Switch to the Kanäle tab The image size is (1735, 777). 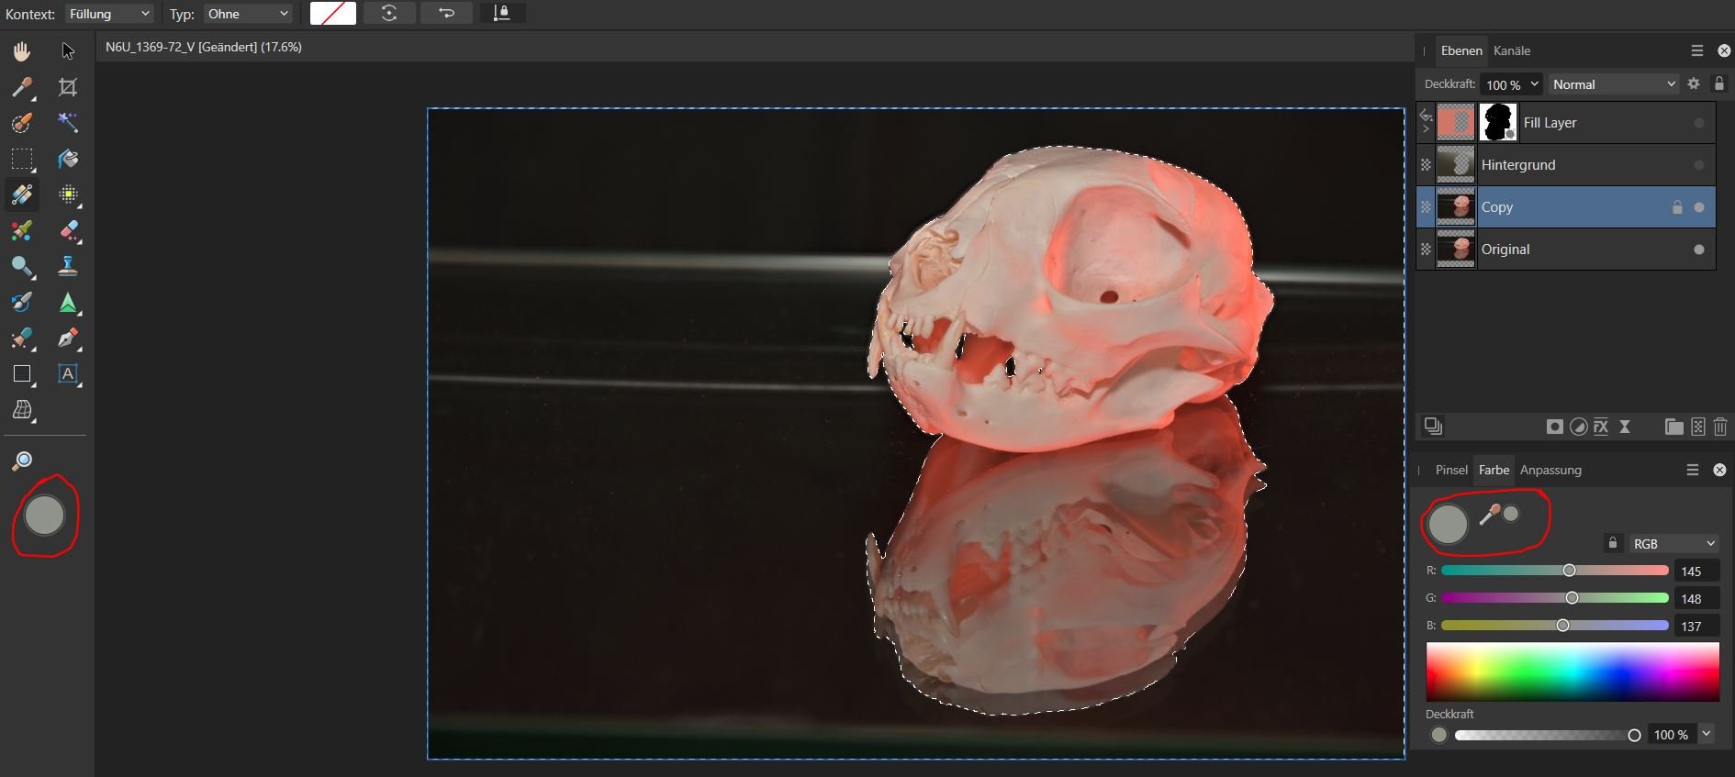click(x=1512, y=51)
